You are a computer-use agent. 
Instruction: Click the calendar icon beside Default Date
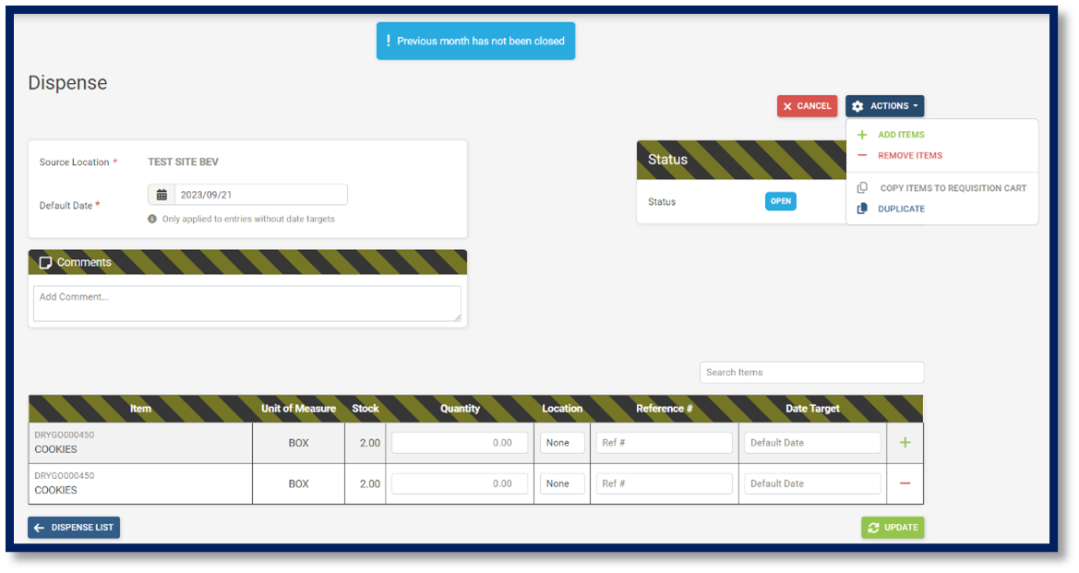(x=162, y=195)
